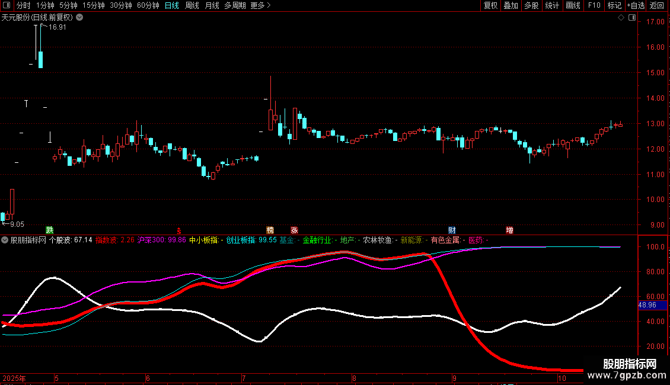Toggle 复权 price adjustment

(490, 5)
